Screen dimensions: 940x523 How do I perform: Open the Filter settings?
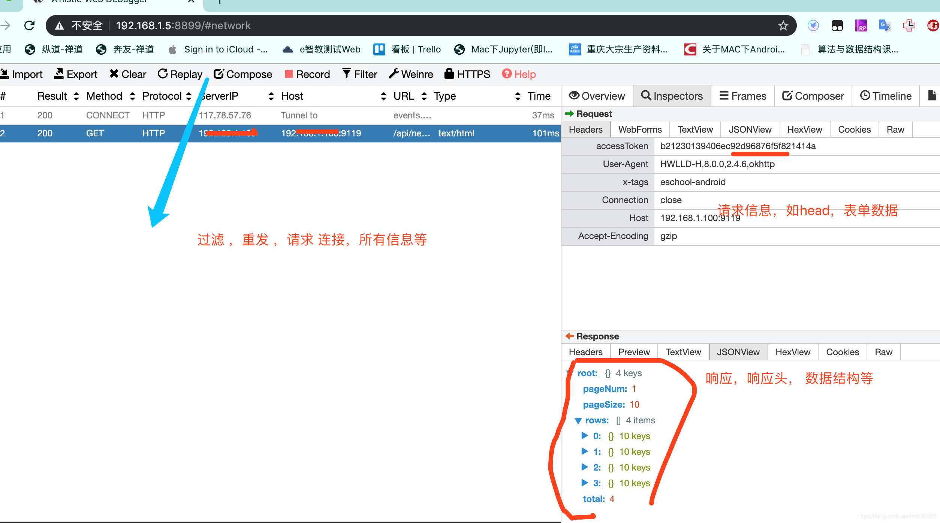360,74
